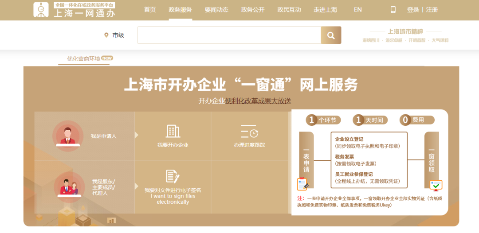Click 上海市开办企业“一窗通”网上服务 banner title
This screenshot has height=233, width=479.
click(241, 85)
